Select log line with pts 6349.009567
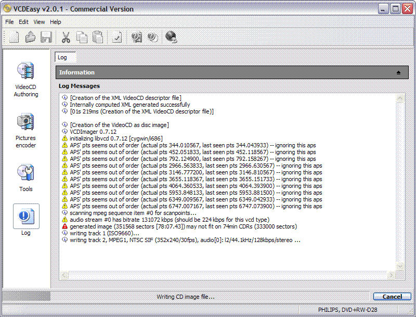 196,199
